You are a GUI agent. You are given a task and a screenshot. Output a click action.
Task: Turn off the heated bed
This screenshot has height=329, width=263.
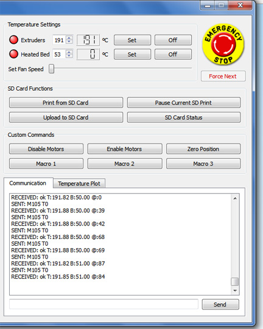[173, 54]
